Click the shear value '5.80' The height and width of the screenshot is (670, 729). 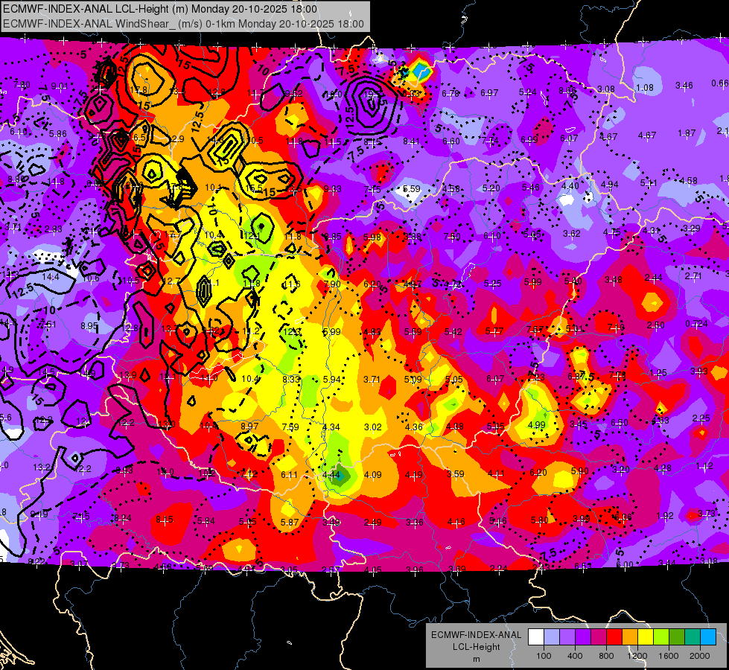539,520
